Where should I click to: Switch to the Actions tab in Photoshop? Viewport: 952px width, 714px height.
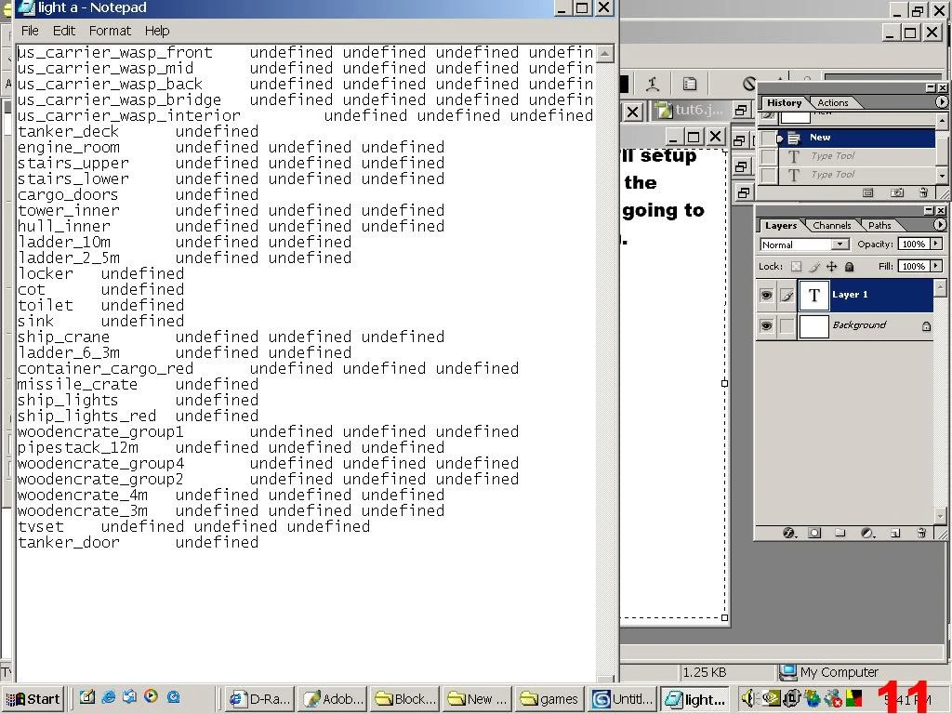[832, 102]
